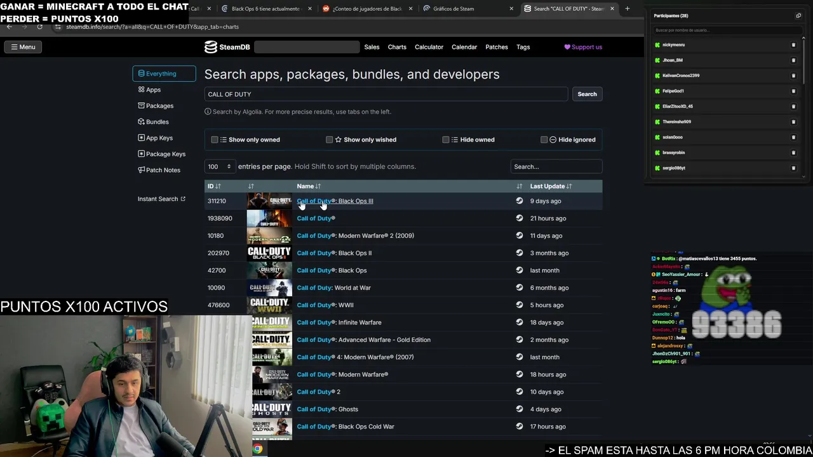The image size is (813, 457).
Task: Sort by Last Update column header
Action: pyautogui.click(x=551, y=186)
